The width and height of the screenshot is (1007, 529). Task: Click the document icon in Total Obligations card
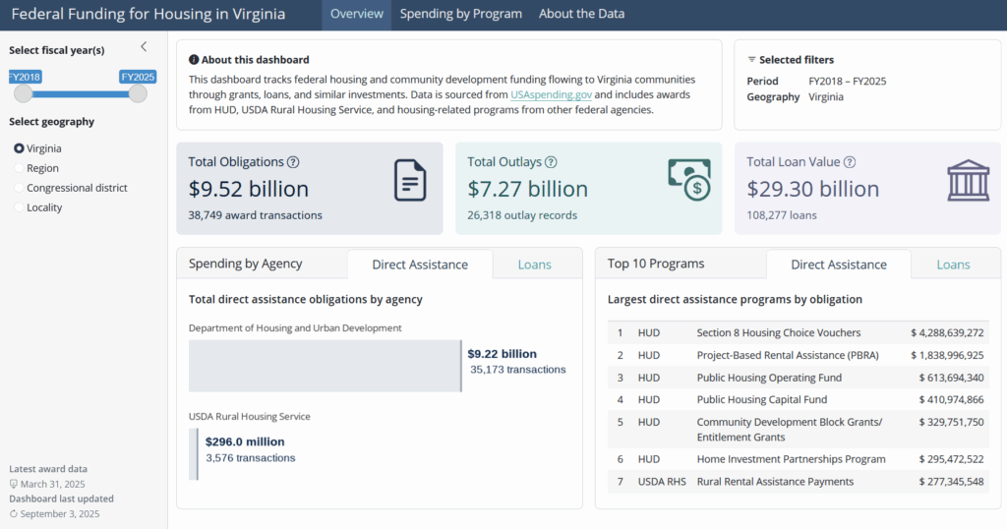pyautogui.click(x=409, y=181)
